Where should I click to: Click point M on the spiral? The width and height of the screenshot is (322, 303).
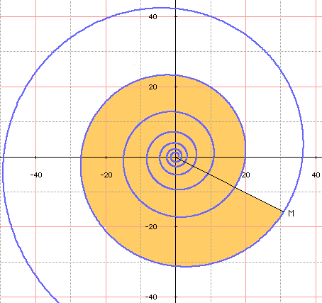coord(284,211)
